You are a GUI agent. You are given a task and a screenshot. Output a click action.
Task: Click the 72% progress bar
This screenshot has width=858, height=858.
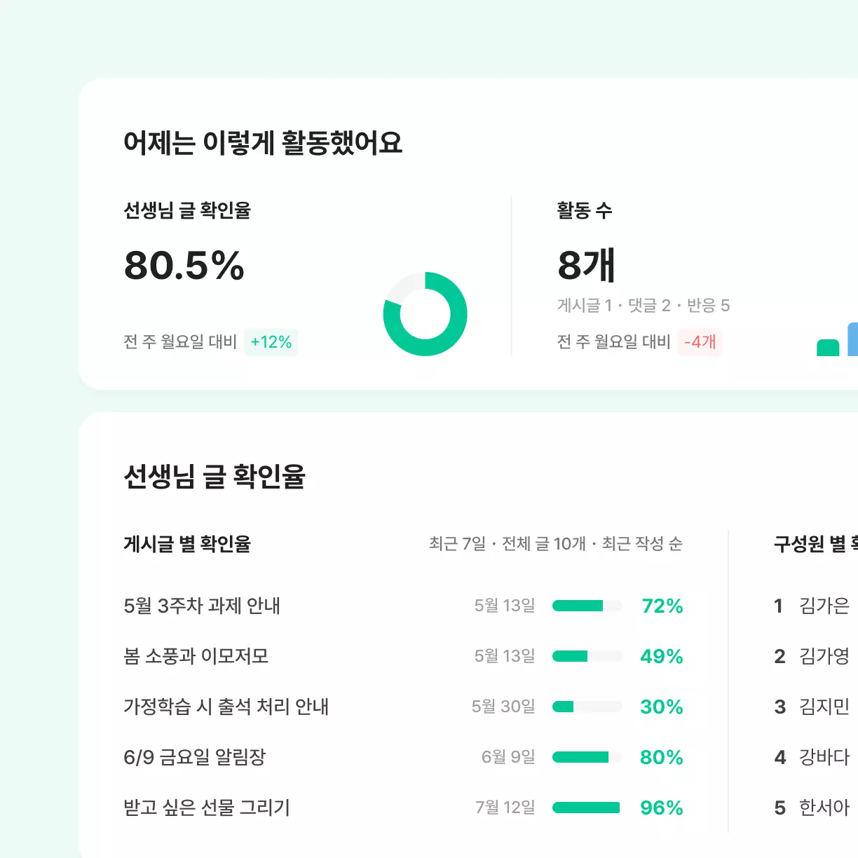click(x=587, y=606)
